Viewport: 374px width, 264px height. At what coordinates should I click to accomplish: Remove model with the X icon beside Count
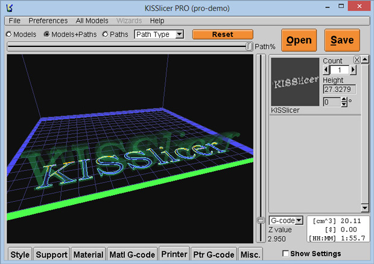357,60
